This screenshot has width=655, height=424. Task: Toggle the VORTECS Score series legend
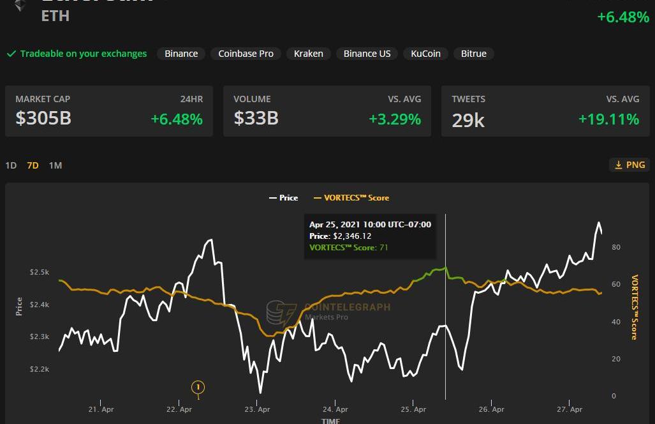click(351, 198)
